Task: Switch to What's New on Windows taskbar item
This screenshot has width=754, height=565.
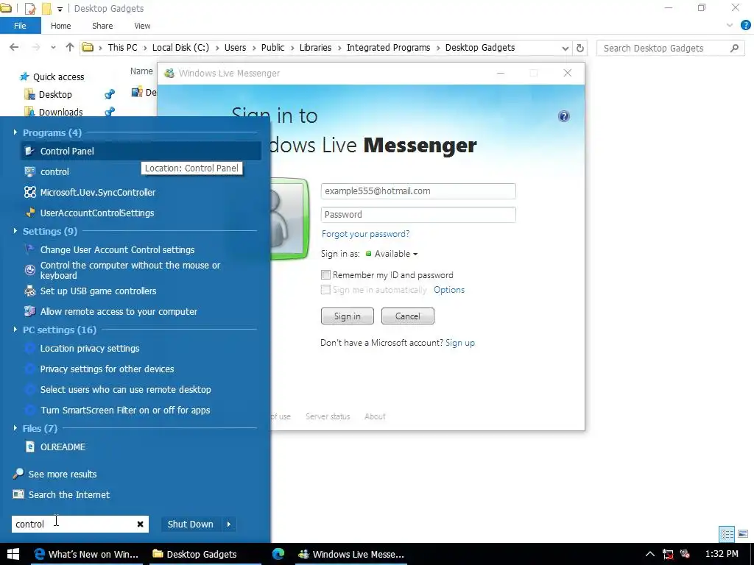Action: (88, 554)
